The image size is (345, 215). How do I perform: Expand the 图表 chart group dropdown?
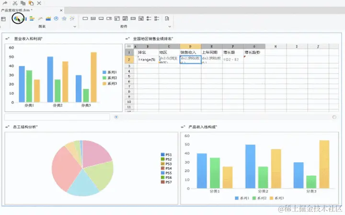tap(75, 26)
